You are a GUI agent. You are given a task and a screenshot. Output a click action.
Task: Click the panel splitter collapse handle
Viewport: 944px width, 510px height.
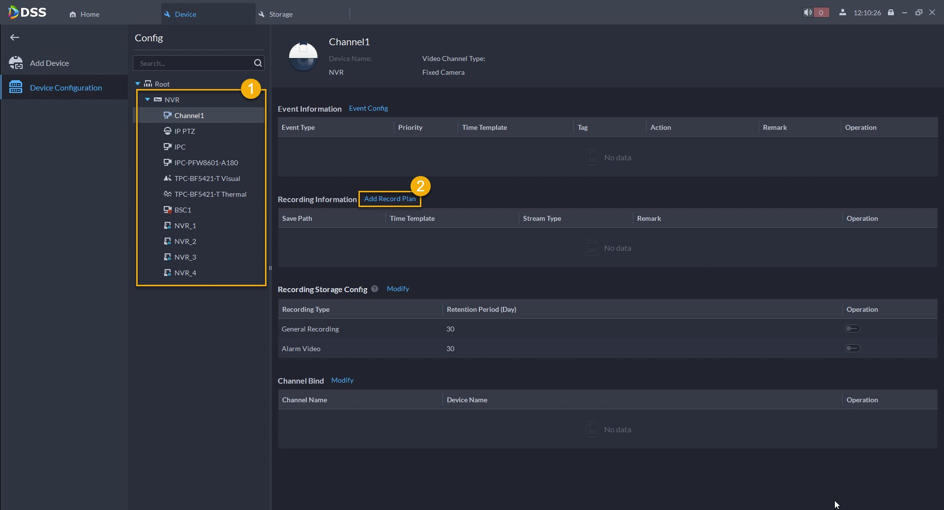pyautogui.click(x=270, y=268)
